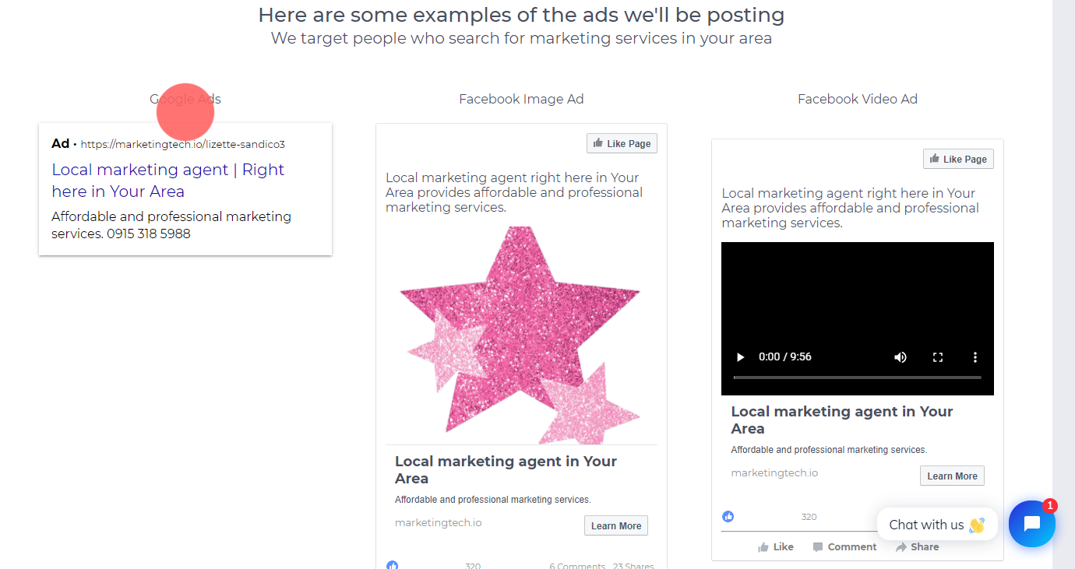The height and width of the screenshot is (569, 1075).
Task: Click Like Page in the image ad
Action: pyautogui.click(x=622, y=143)
